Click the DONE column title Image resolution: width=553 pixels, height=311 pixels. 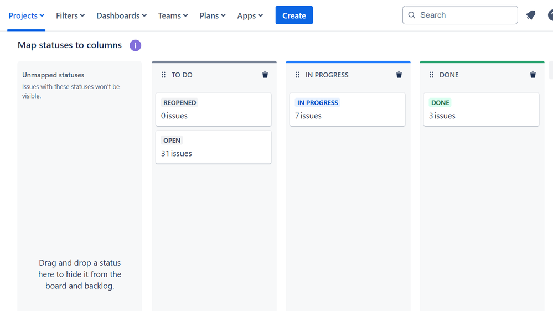tap(449, 75)
